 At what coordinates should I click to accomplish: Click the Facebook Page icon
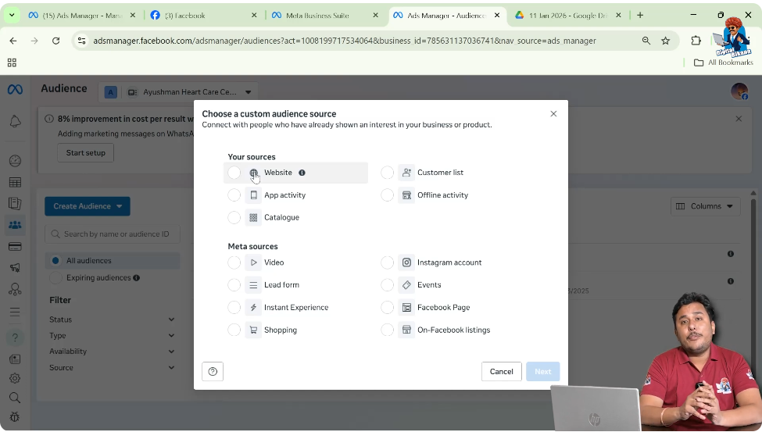[406, 307]
